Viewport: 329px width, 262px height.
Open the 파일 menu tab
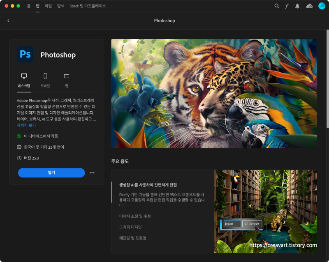tap(48, 6)
